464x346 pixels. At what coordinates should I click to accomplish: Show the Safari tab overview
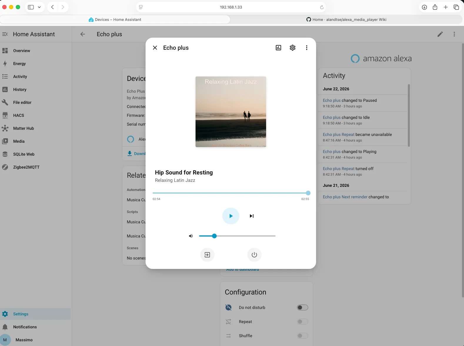click(x=456, y=7)
